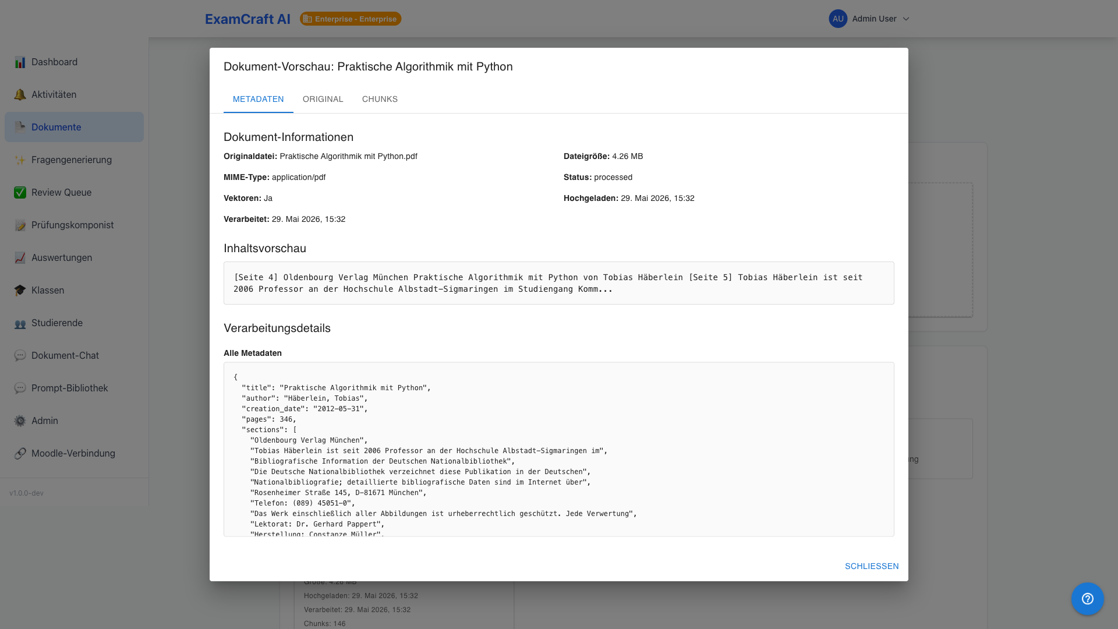Click the Prüfungskomponist notepad icon

pyautogui.click(x=20, y=225)
